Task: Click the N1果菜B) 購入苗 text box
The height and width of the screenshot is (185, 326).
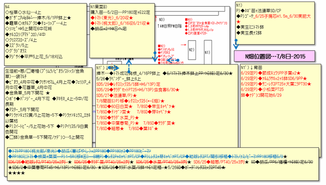Action: 122,31
